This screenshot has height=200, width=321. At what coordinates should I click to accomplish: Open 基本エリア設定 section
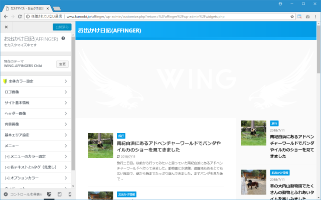tap(35, 135)
